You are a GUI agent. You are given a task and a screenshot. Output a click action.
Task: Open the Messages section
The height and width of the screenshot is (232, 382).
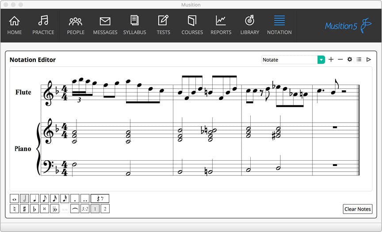point(105,25)
